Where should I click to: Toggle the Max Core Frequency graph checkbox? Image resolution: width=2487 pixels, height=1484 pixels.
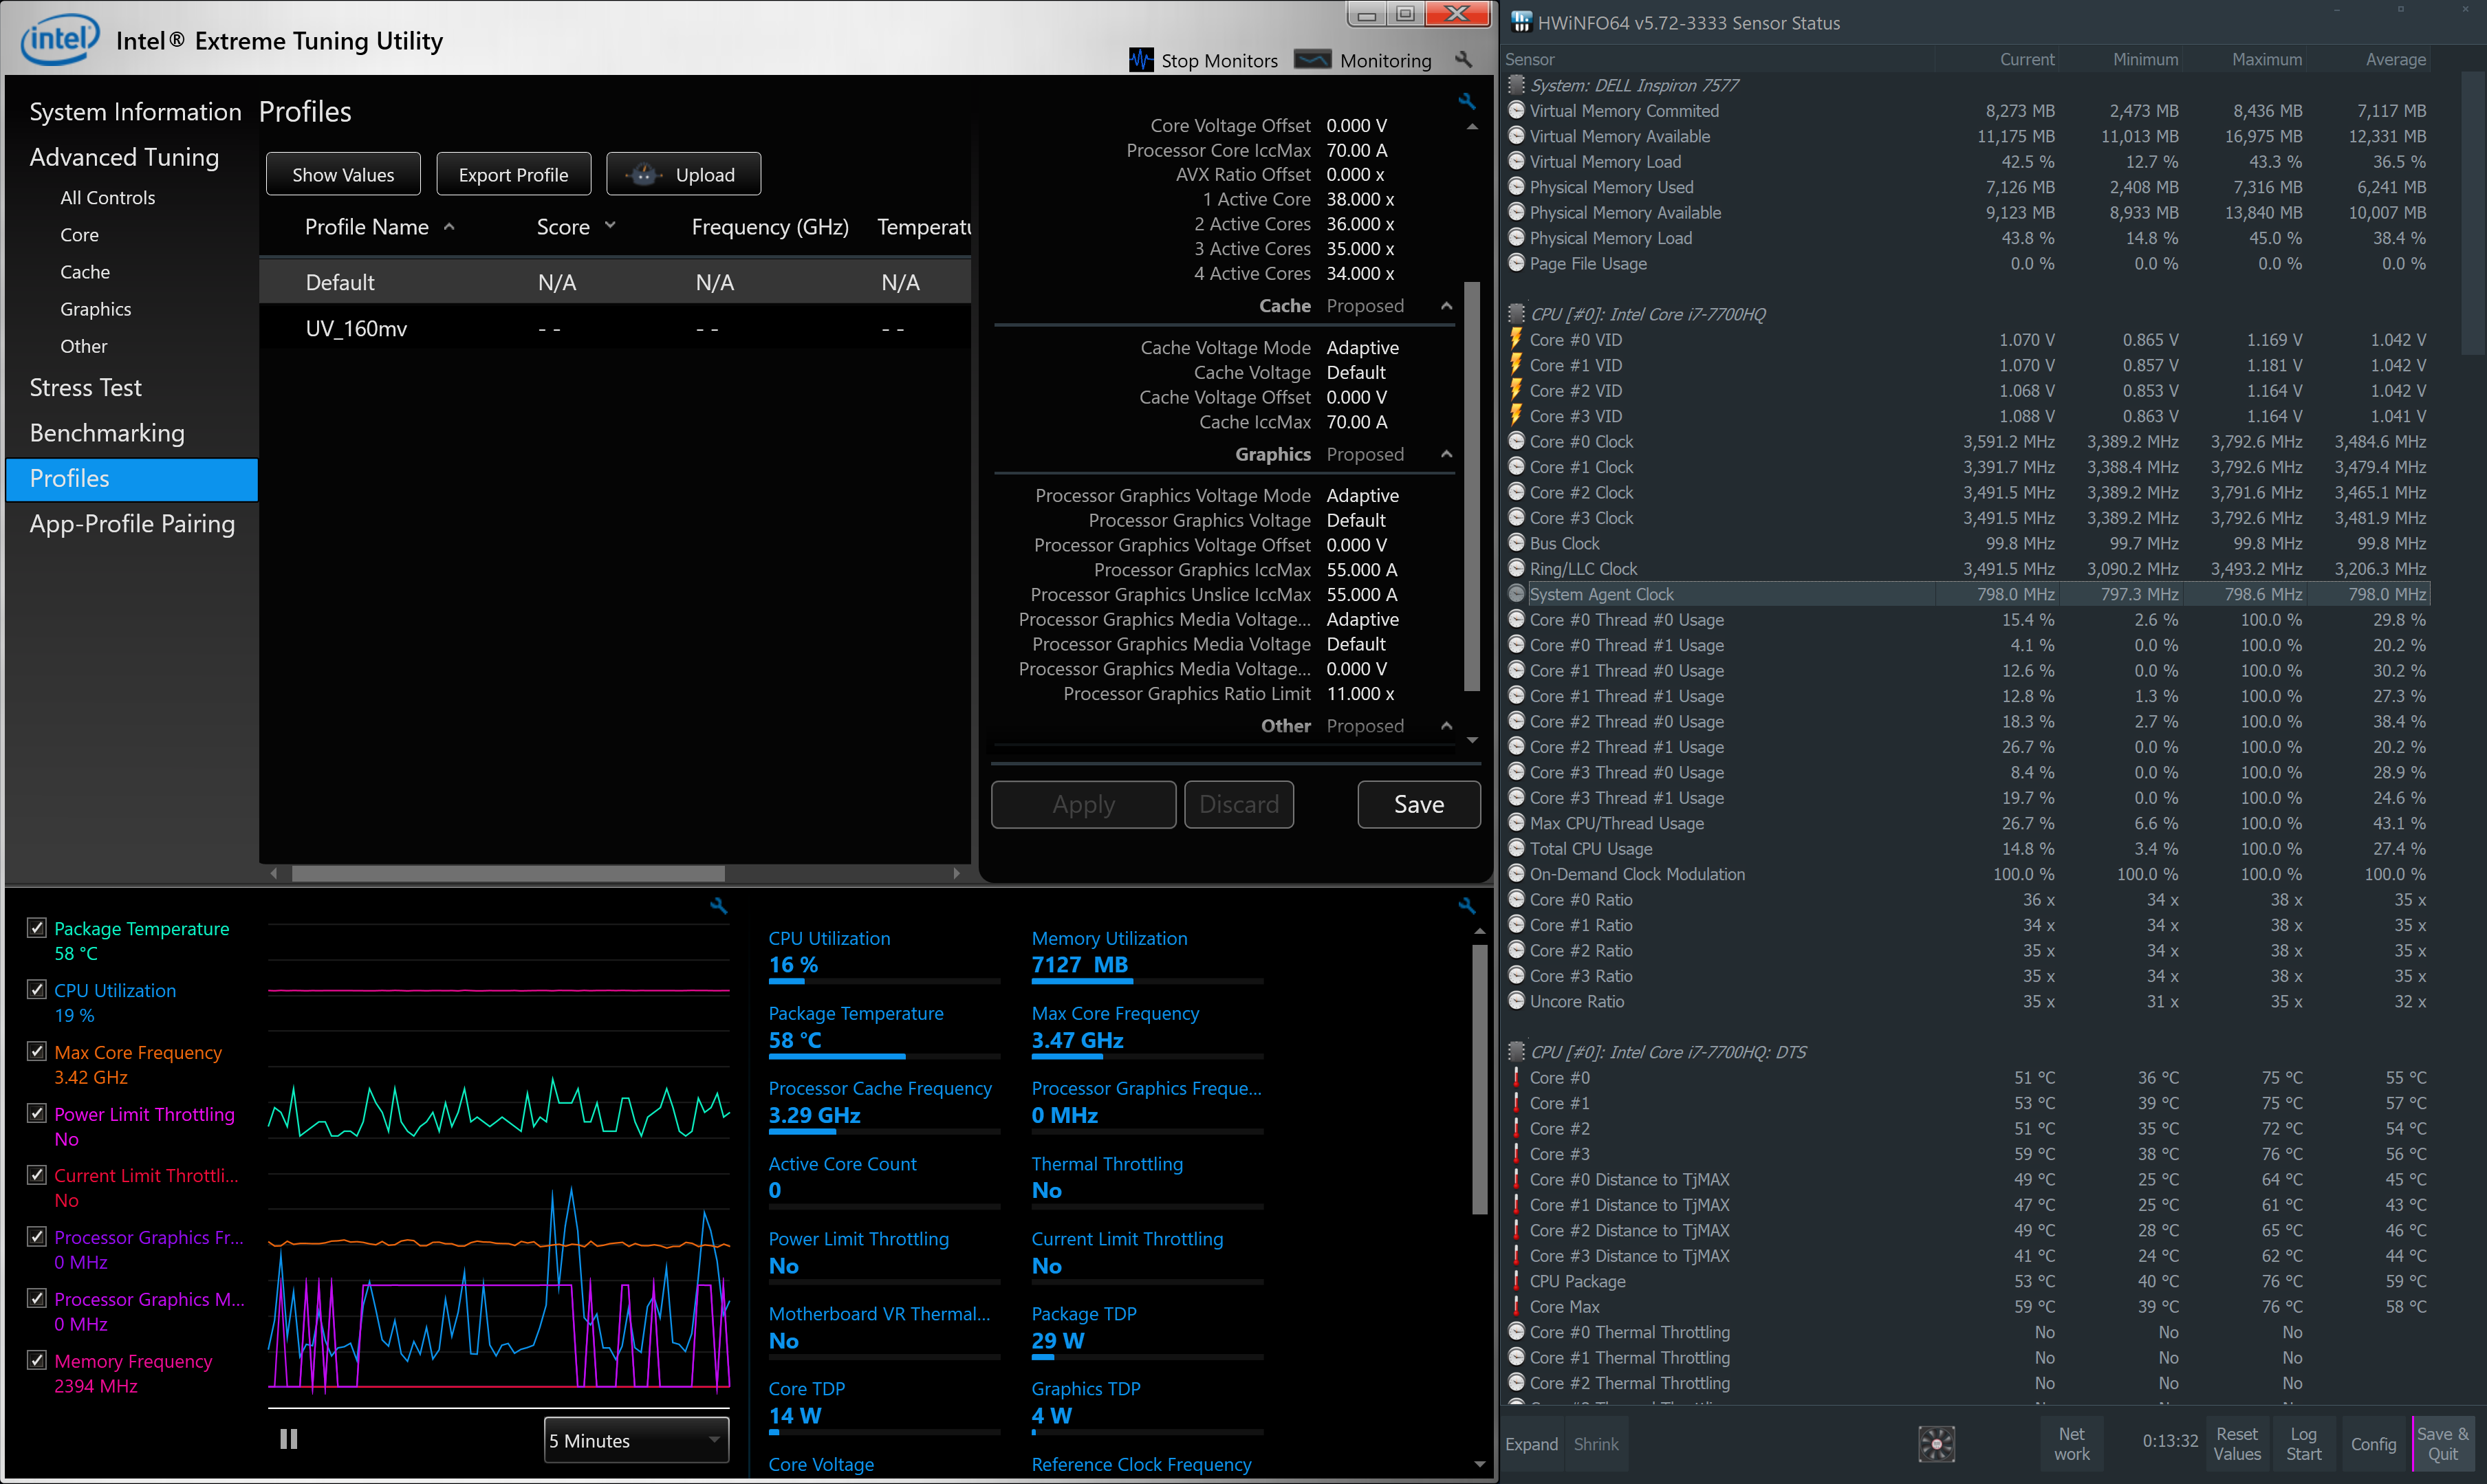(x=37, y=1051)
